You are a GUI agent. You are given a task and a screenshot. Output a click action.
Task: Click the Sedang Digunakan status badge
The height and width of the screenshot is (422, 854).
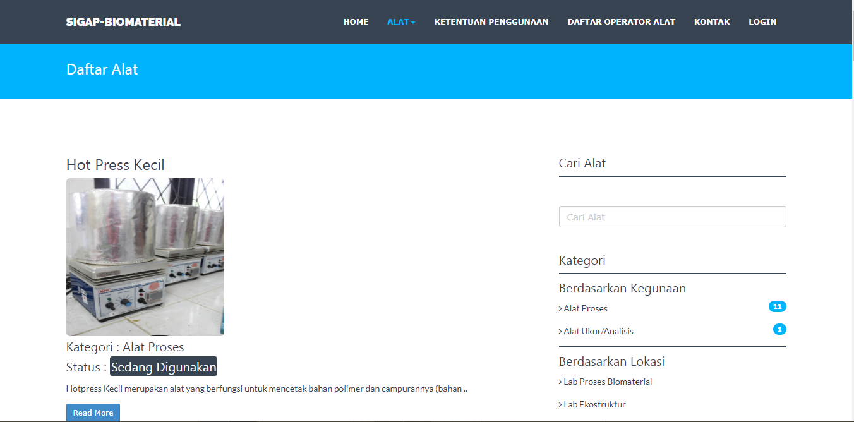tap(164, 367)
